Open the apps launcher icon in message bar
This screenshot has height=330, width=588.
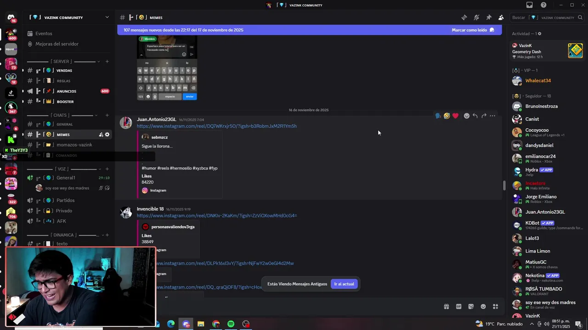495,307
